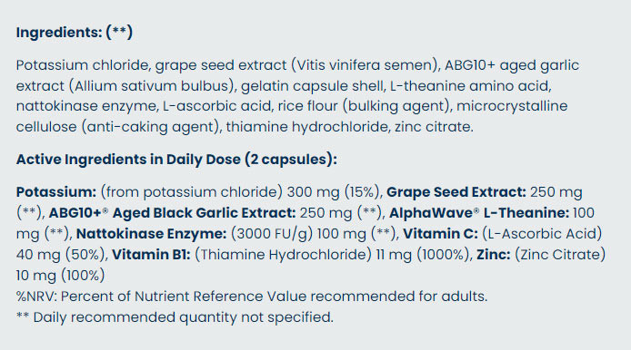Click 'Vitis vinifera semen' text
This screenshot has height=350, width=631.
coord(365,65)
